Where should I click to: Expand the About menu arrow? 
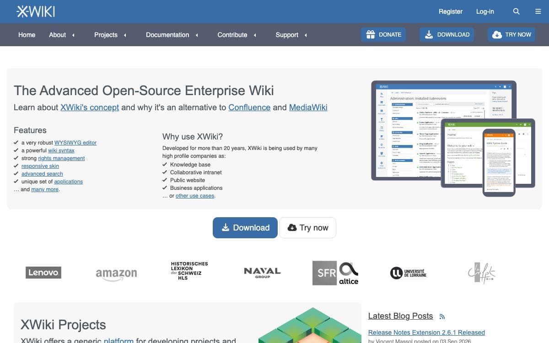73,35
